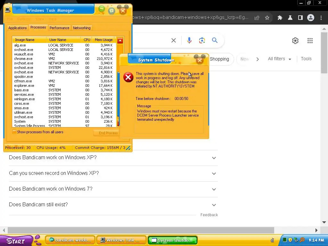This screenshot has height=246, width=328.
Task: Switch to the Performance tab
Action: pos(59,28)
